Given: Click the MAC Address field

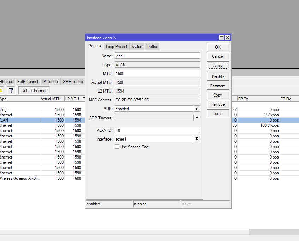Looking at the screenshot, I should 157,100.
